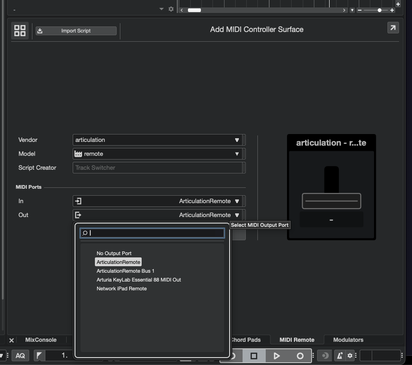Enable the AQ toggle

point(20,355)
